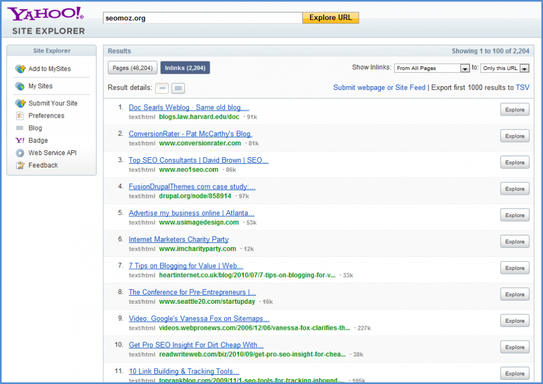
Task: Explore the readwriteweb.com result
Action: click(515, 347)
